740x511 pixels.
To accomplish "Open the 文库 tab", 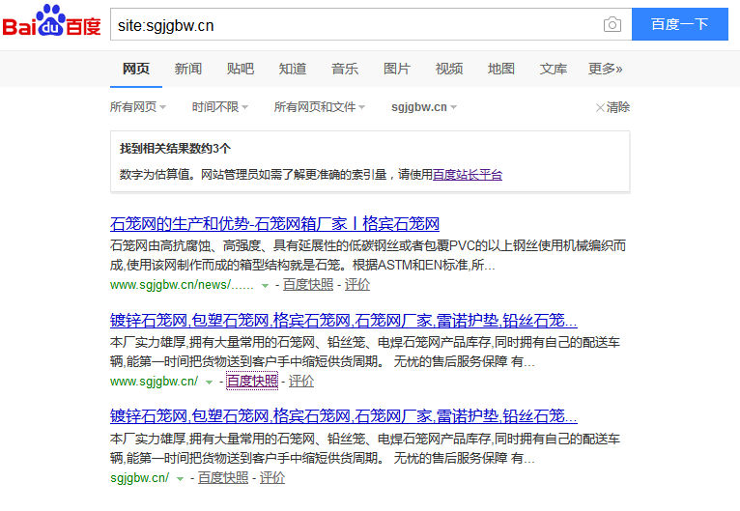I will (554, 69).
